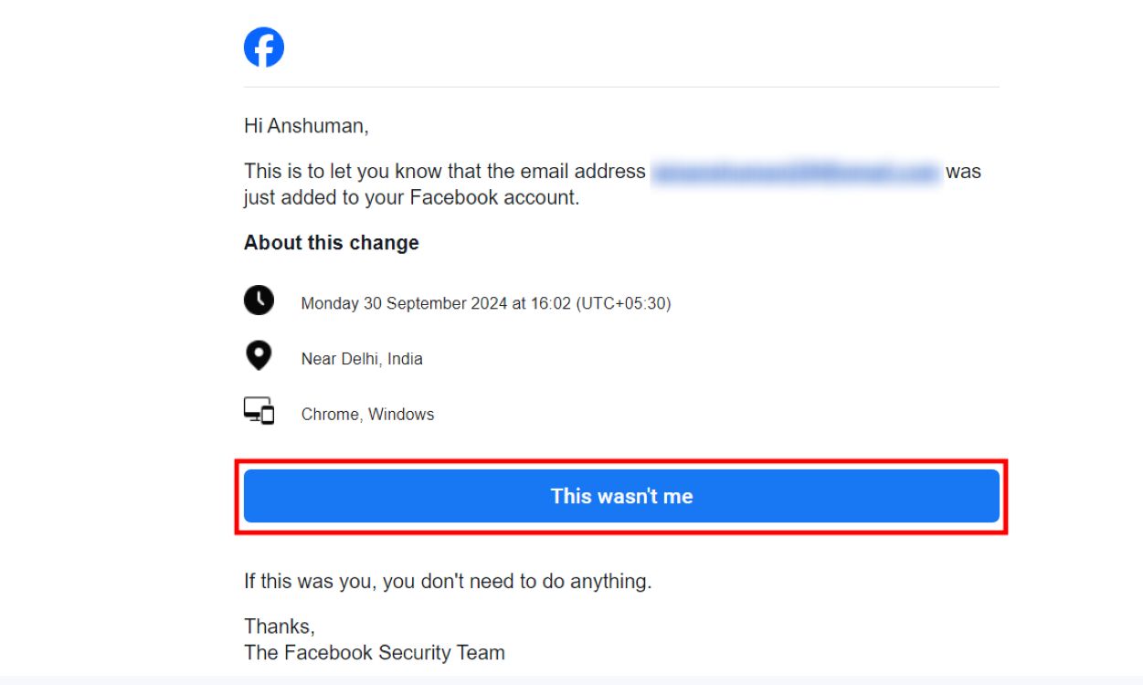This screenshot has width=1143, height=685.
Task: Select the devices icon beside Chrome, Windows
Action: point(259,410)
